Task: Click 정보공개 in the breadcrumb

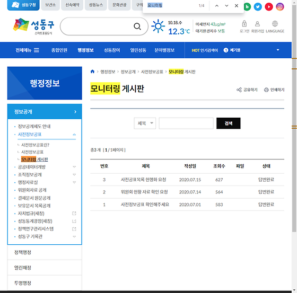Action: 128,72
